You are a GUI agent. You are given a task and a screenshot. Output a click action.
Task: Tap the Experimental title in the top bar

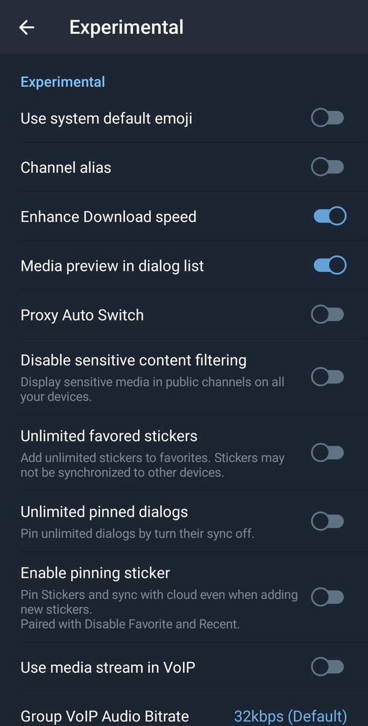(x=126, y=27)
